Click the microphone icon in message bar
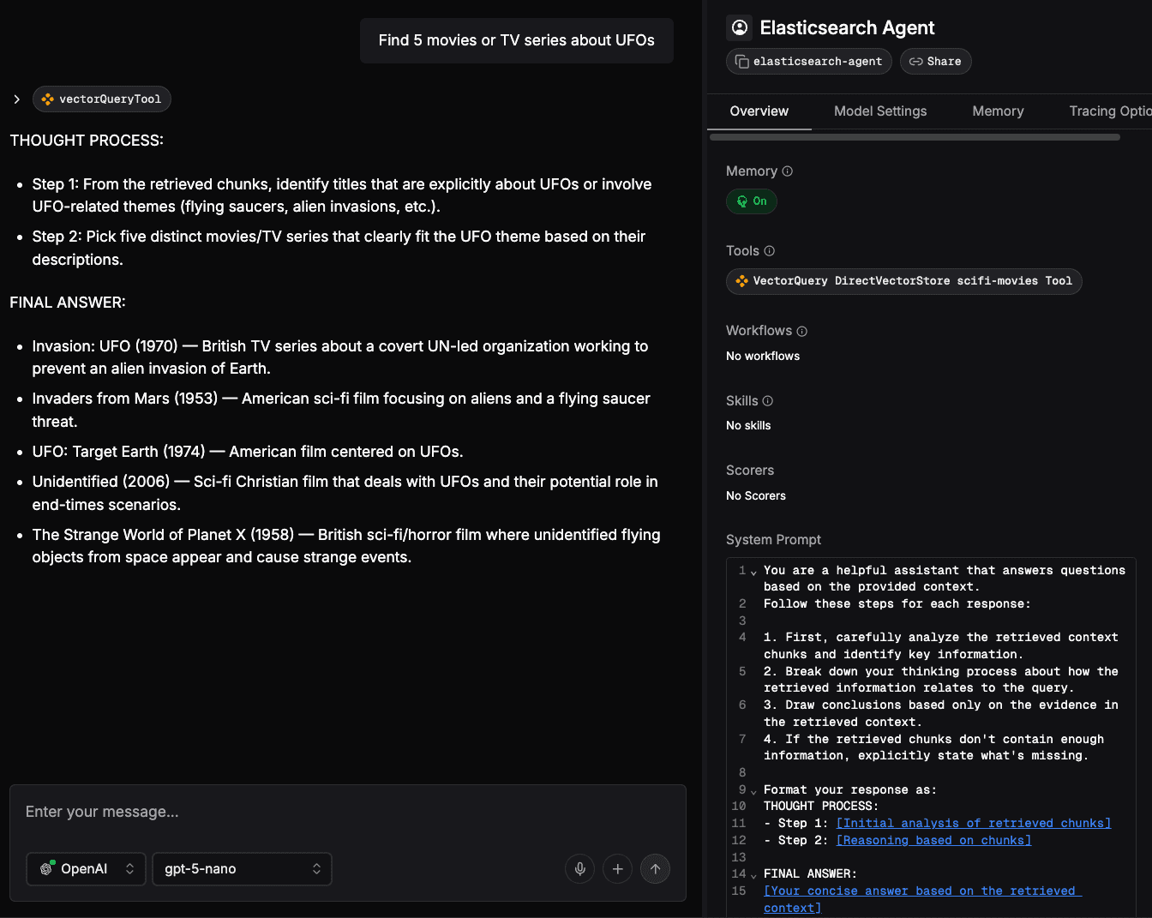 (579, 868)
